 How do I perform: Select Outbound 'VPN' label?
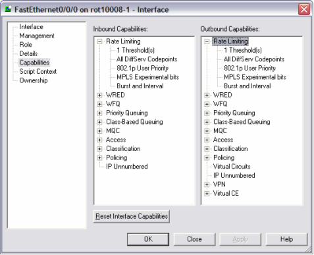219,184
